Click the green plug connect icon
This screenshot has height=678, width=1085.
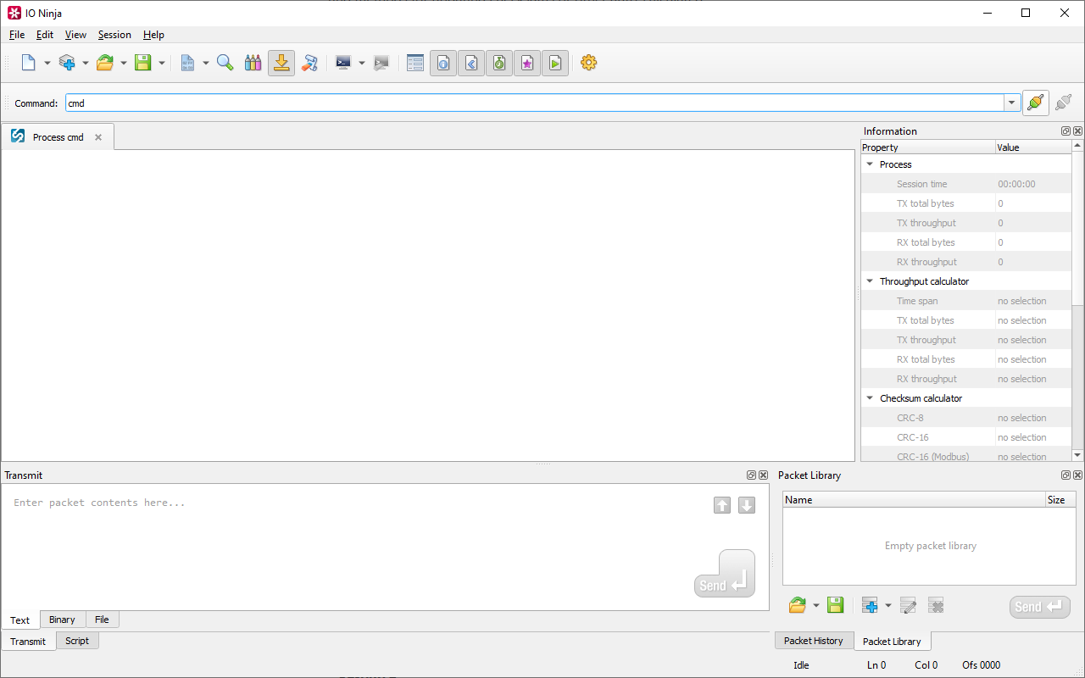coord(1036,103)
